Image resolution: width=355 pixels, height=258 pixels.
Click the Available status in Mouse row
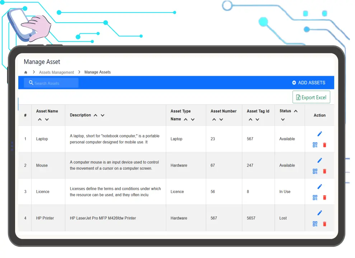287,165
